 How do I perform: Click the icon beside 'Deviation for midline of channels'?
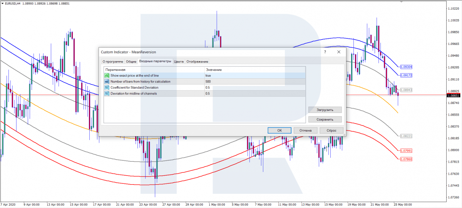pyautogui.click(x=107, y=93)
